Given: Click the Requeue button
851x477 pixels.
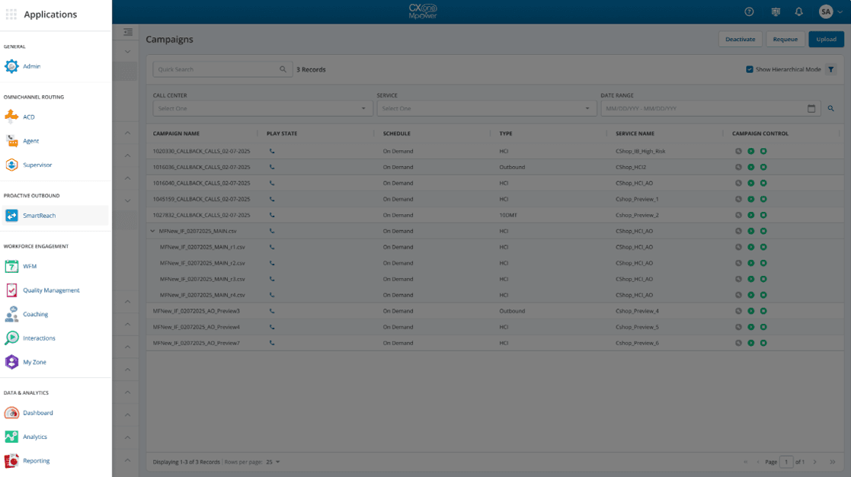Looking at the screenshot, I should (785, 39).
